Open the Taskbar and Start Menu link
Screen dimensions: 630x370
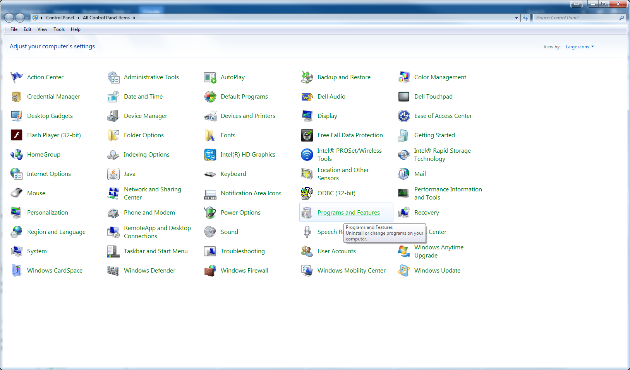point(156,251)
